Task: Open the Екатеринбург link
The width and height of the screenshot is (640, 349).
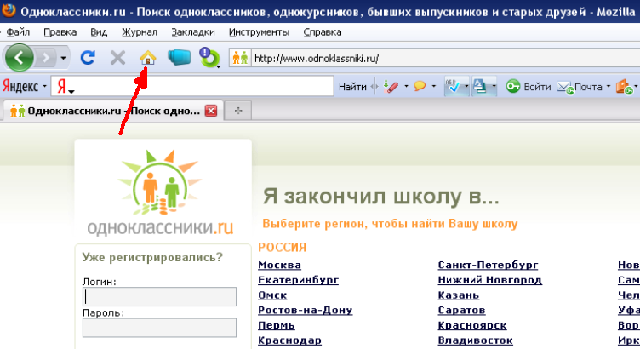Action: 299,280
